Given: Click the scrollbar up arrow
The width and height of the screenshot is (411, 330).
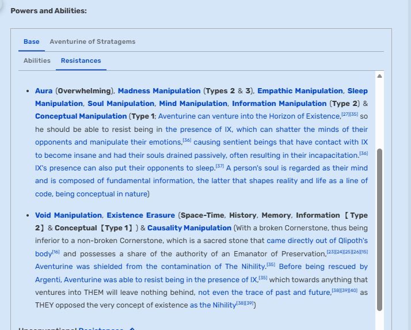Looking at the screenshot, I should click(379, 76).
